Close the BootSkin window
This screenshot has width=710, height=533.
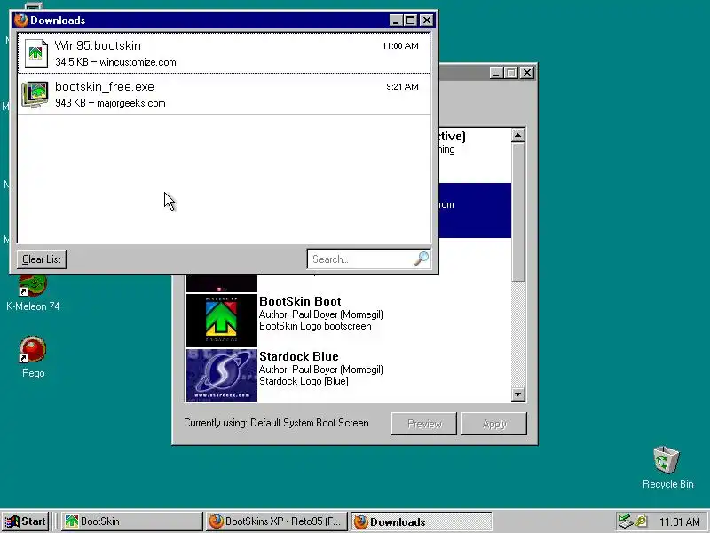point(527,73)
